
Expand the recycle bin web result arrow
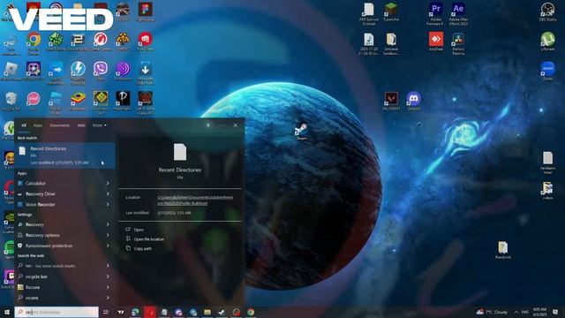pyautogui.click(x=108, y=276)
